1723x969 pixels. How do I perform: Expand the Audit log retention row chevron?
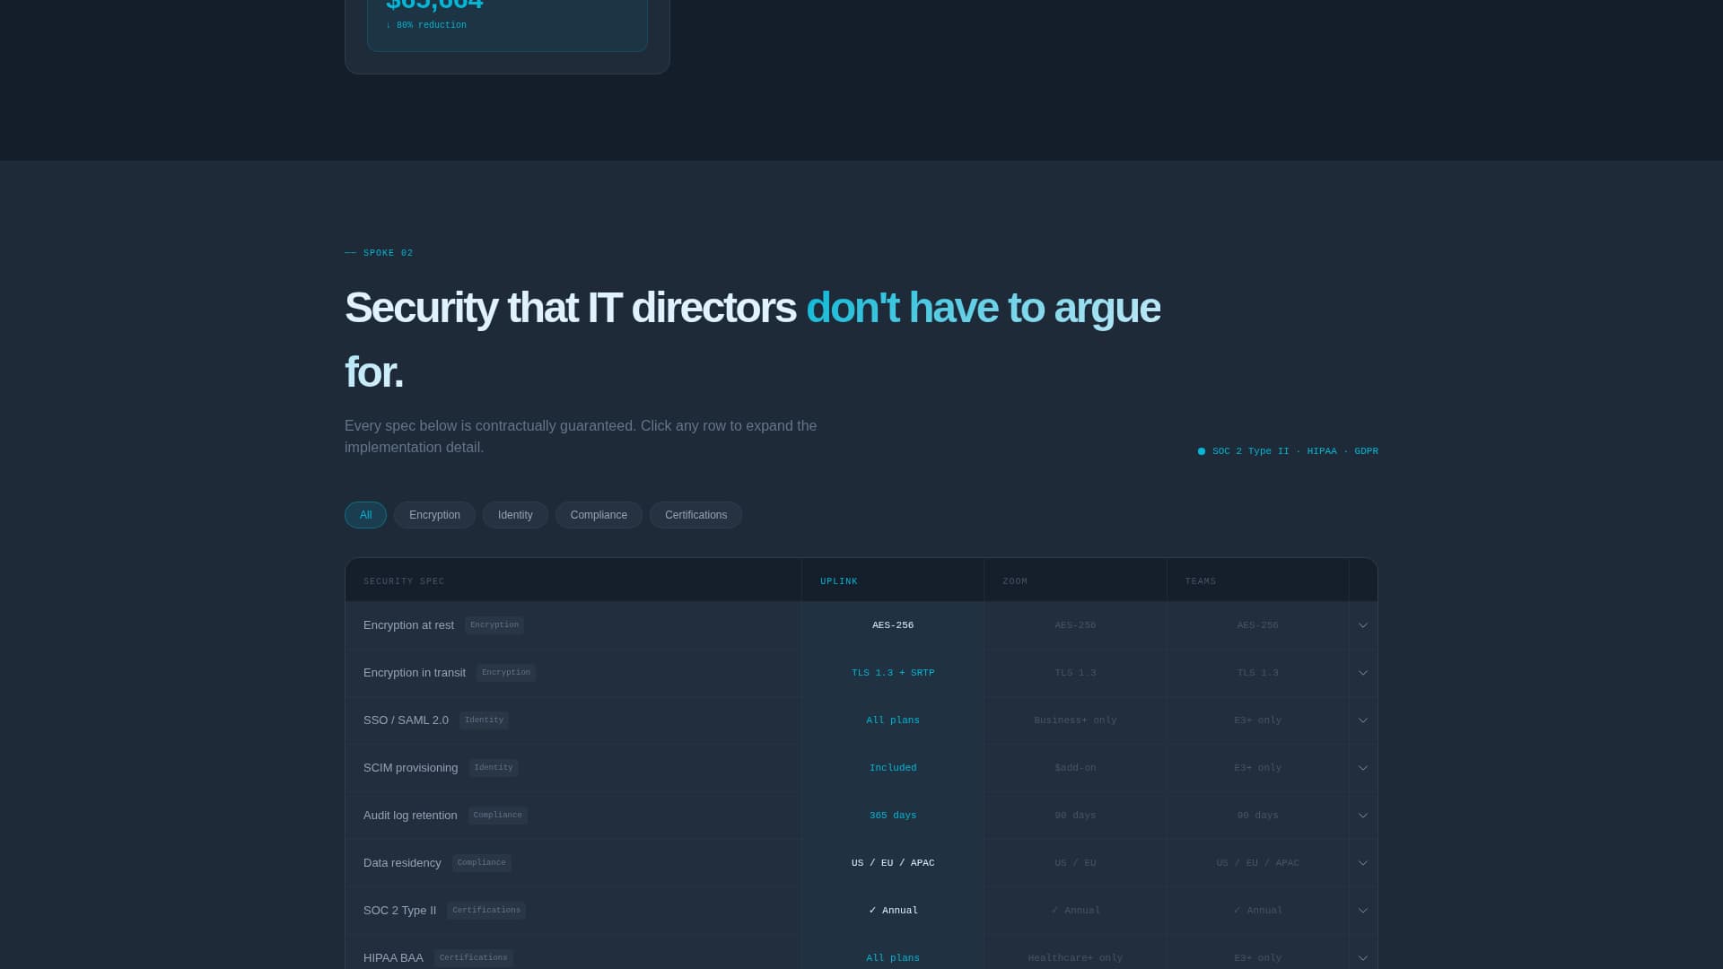pyautogui.click(x=1362, y=816)
